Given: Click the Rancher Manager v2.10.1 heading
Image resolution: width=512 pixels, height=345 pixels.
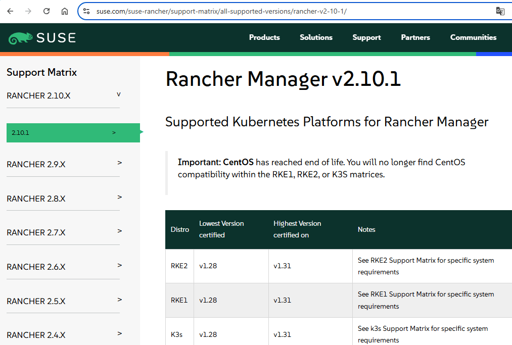Looking at the screenshot, I should (x=283, y=79).
